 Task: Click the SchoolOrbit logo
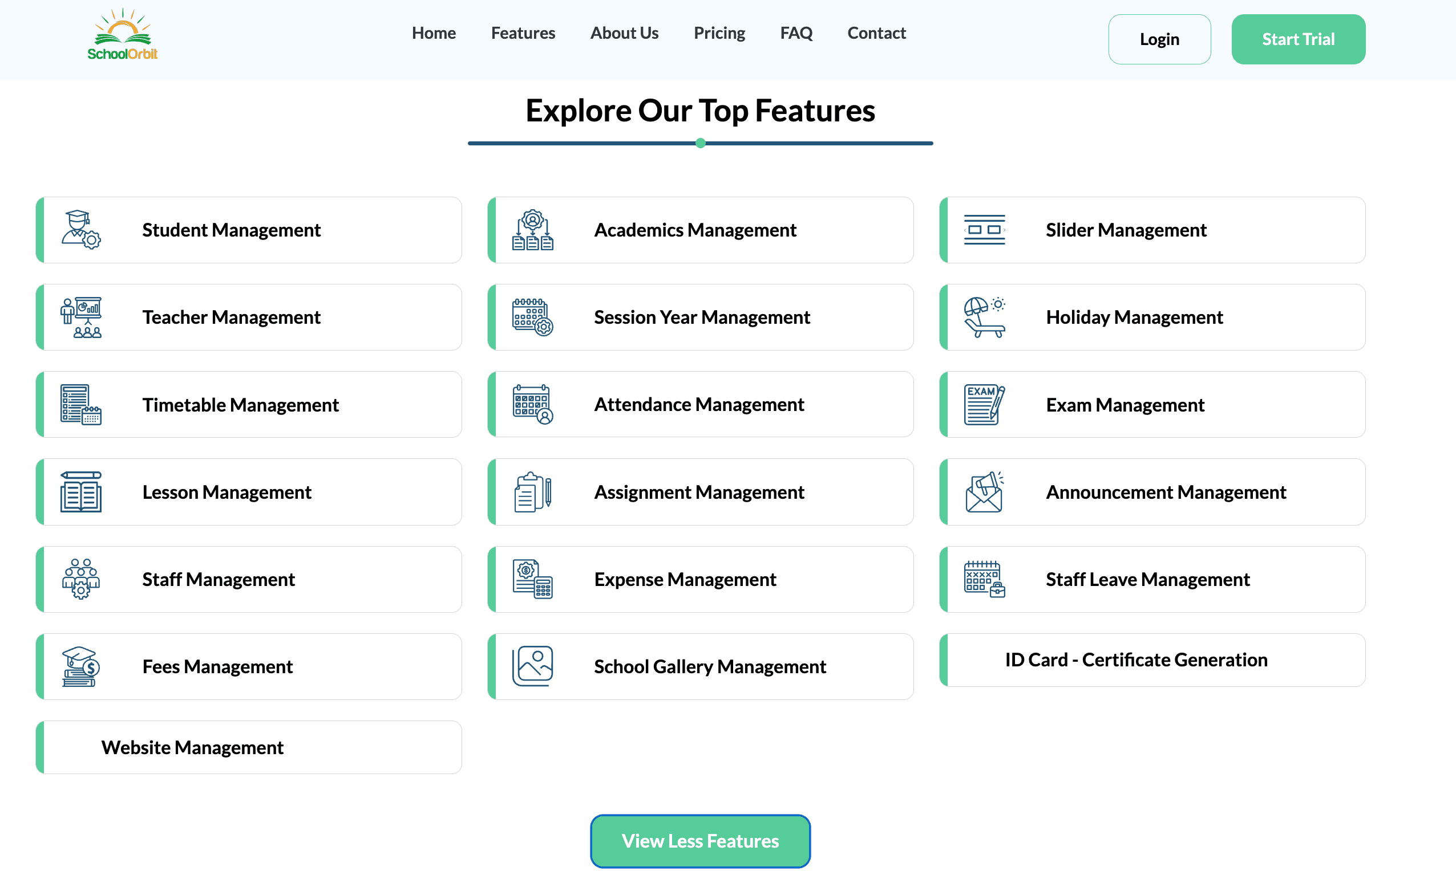122,34
